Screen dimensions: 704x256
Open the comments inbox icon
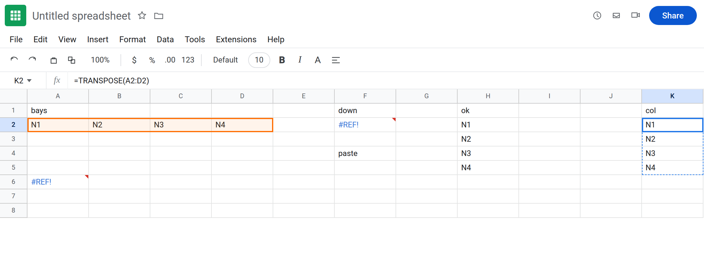coord(616,15)
